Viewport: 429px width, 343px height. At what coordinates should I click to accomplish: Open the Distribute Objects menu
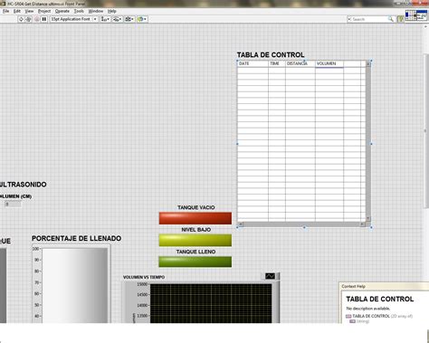point(118,19)
